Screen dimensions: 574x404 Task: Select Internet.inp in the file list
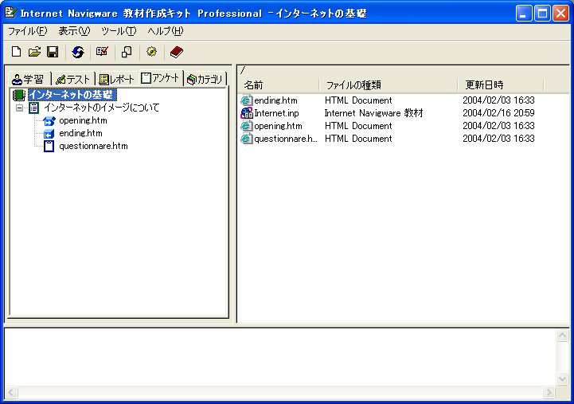276,113
